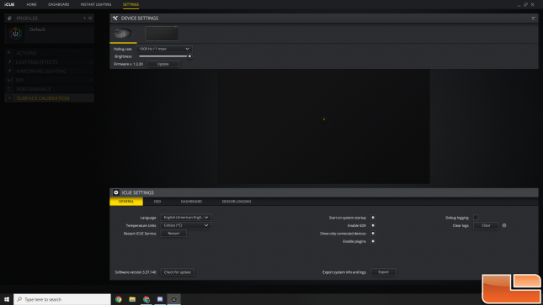Click the Profiles panel icon

(x=10, y=18)
